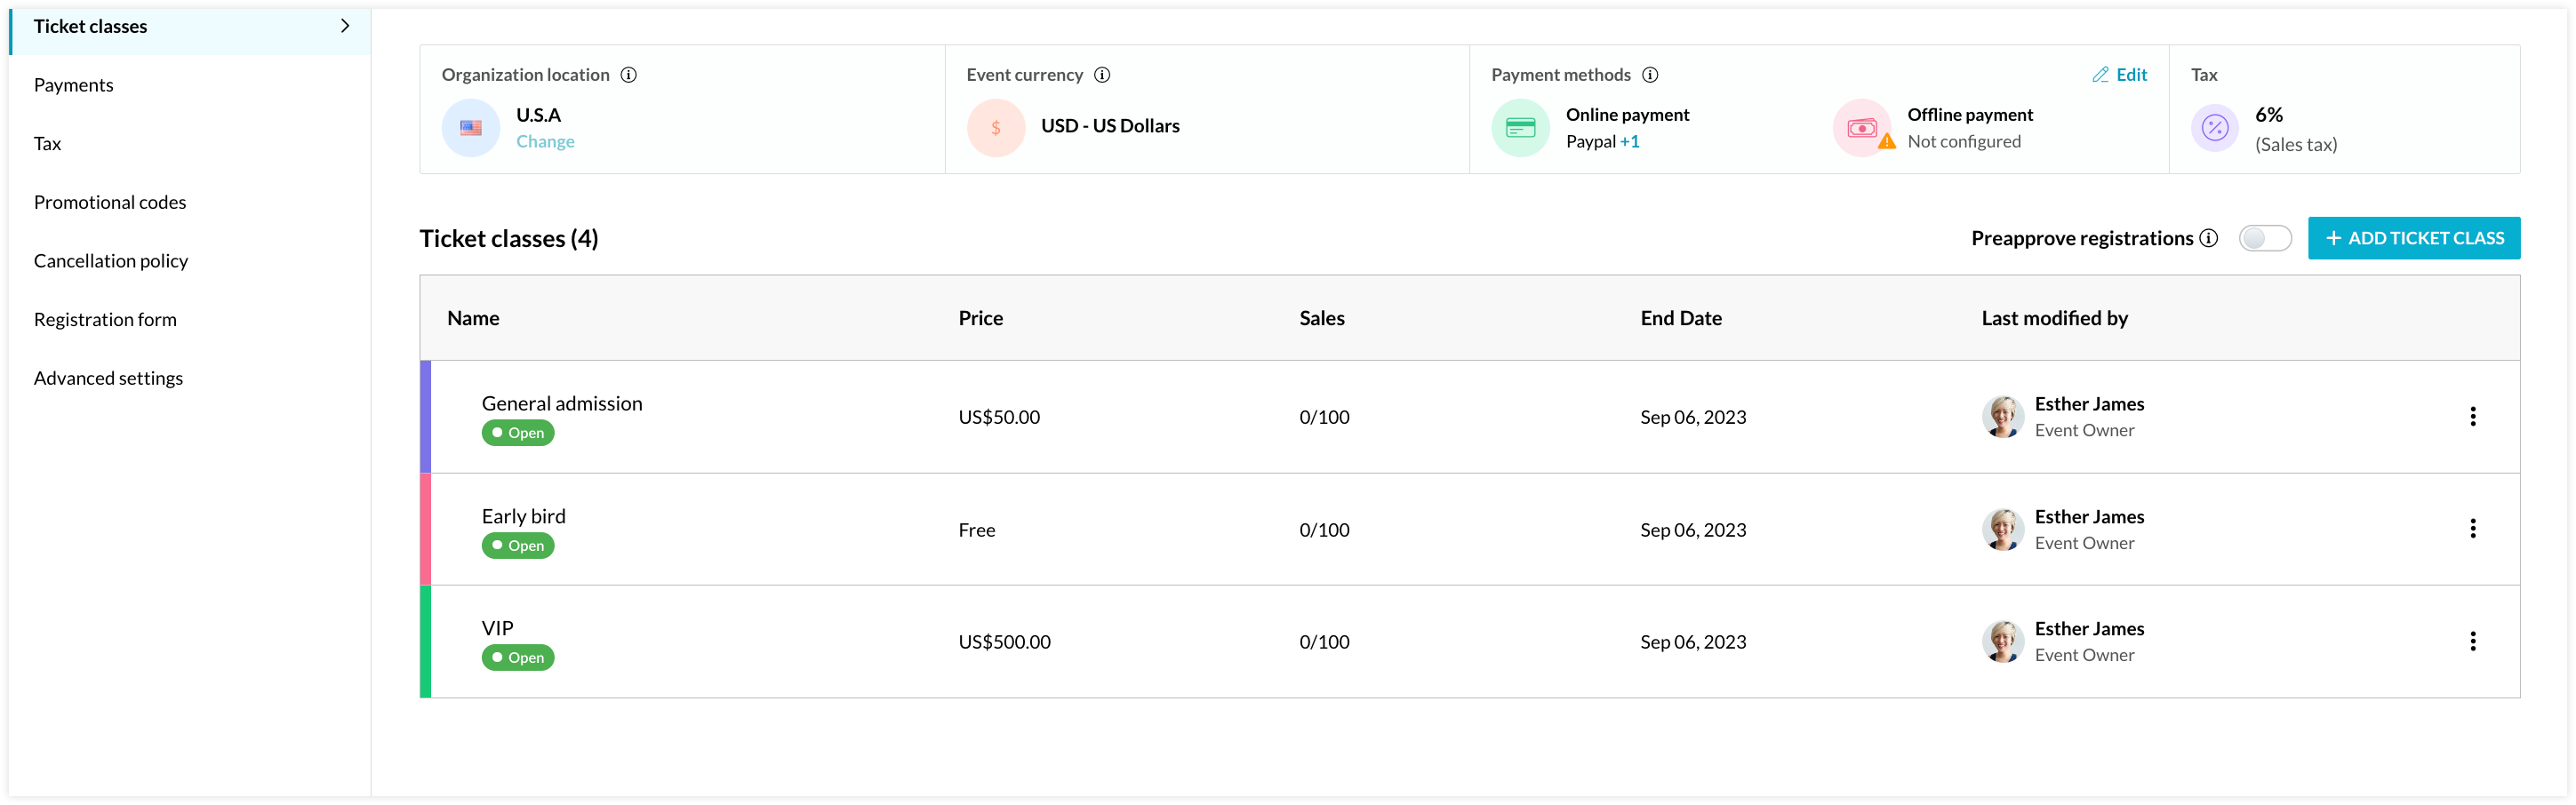Click the Open badge on Early bird ticket
The height and width of the screenshot is (805, 2576).
(x=518, y=545)
